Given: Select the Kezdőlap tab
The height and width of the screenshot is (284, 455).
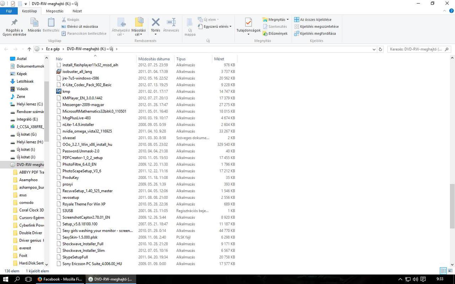Looking at the screenshot, I should [x=30, y=11].
